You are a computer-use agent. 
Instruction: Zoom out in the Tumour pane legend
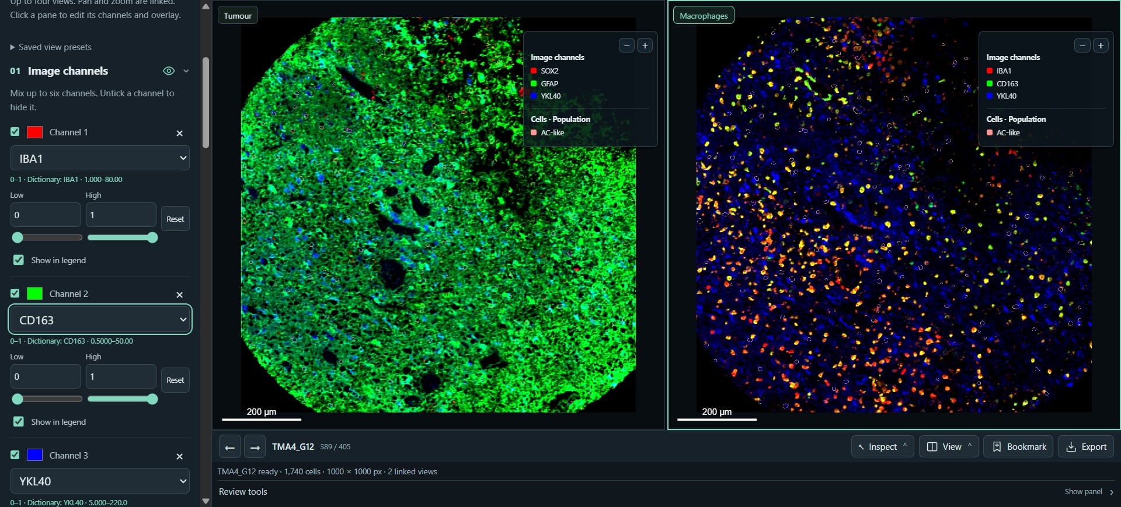pyautogui.click(x=626, y=46)
